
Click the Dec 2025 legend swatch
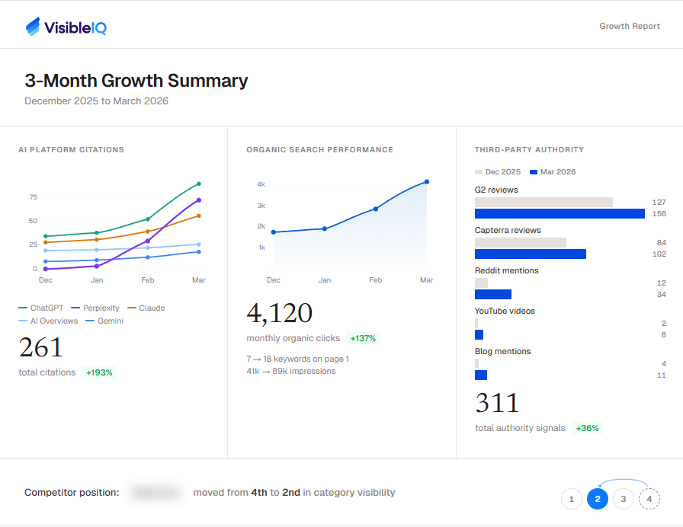[478, 172]
